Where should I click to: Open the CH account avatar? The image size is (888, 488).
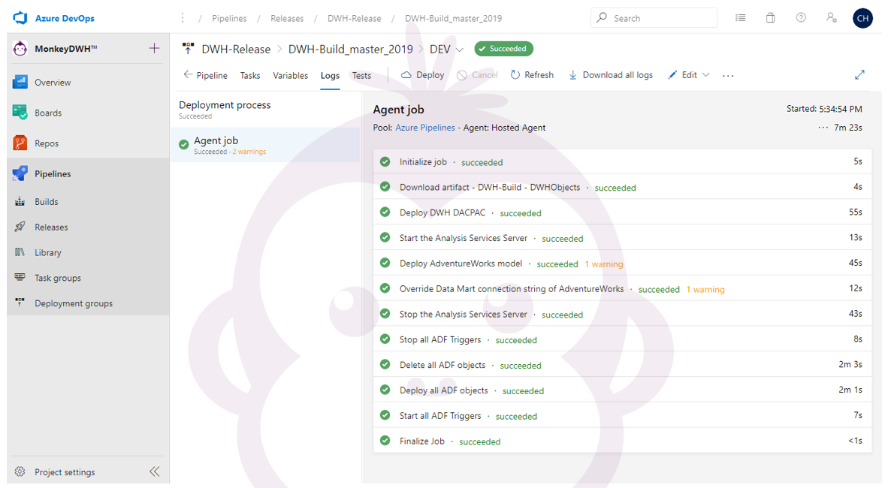pyautogui.click(x=862, y=18)
